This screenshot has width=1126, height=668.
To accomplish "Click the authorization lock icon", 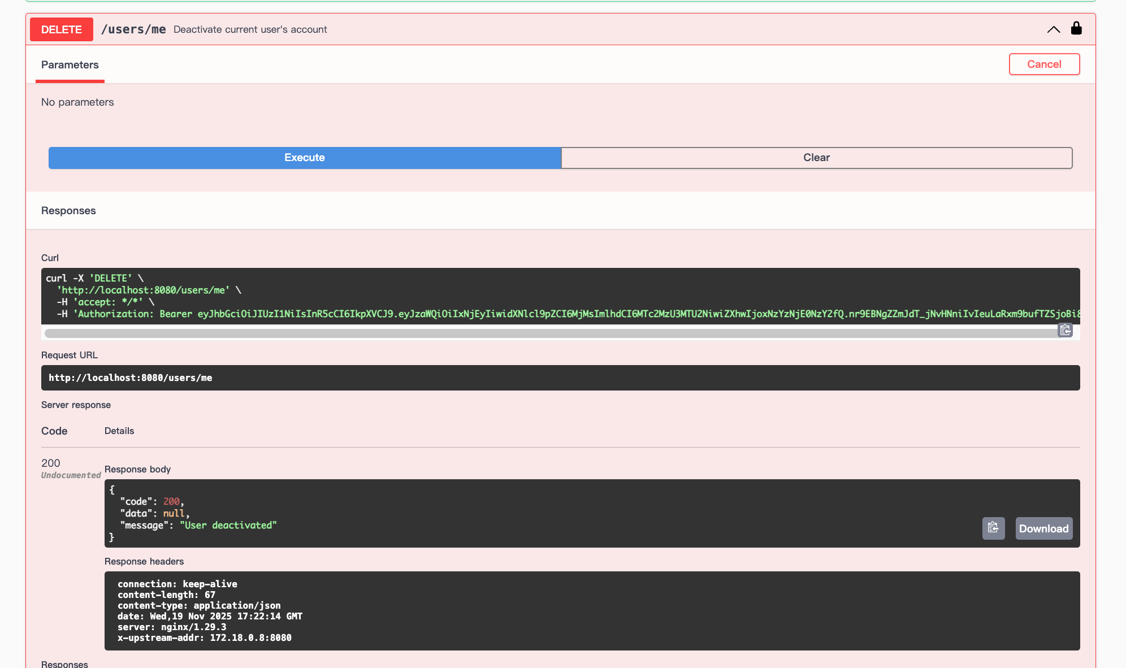I will (1076, 28).
